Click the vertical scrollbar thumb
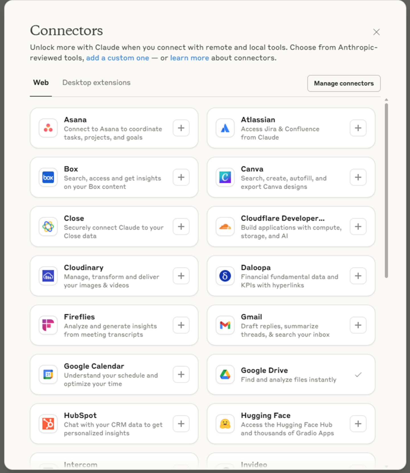This screenshot has width=410, height=473. coord(386,190)
